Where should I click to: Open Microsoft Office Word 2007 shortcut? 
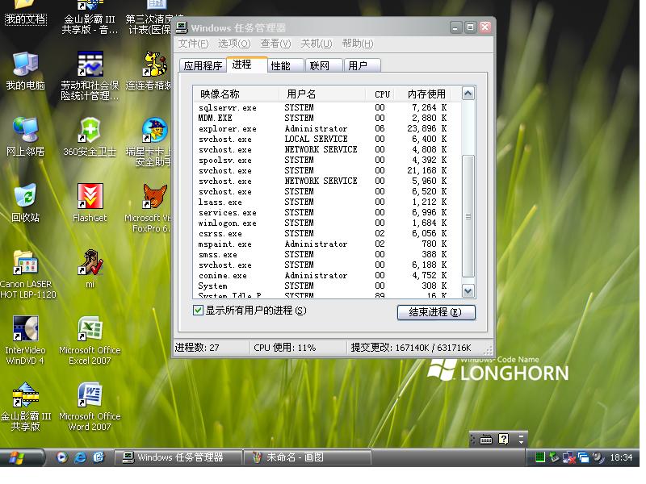point(90,395)
